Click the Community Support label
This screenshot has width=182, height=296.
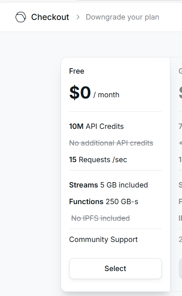(104, 239)
